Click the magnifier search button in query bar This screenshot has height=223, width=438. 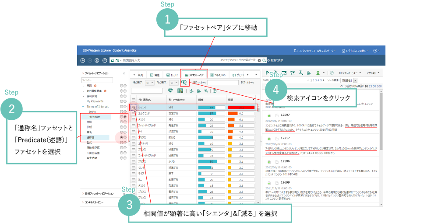coord(264,60)
